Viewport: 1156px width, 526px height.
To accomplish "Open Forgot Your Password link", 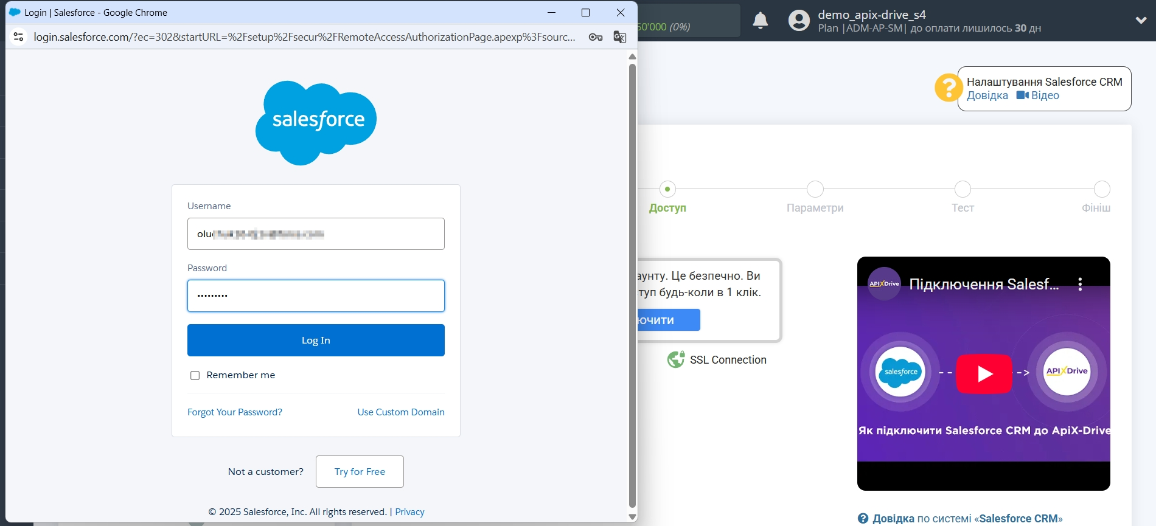I will pos(235,412).
